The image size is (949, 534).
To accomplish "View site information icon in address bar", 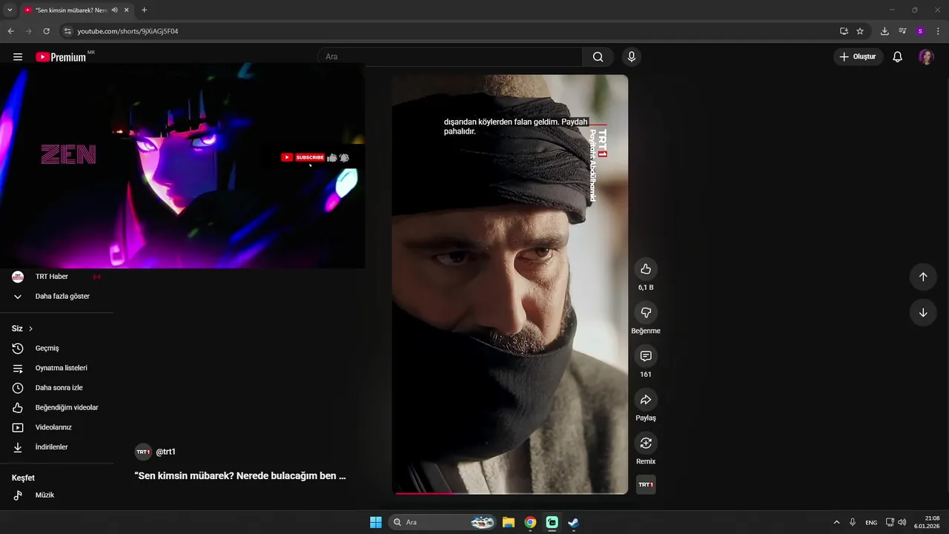I will tap(67, 31).
